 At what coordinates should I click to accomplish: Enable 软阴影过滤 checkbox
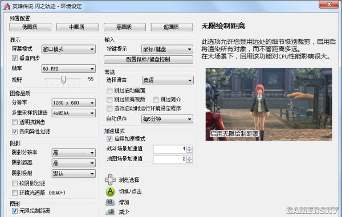15,183
